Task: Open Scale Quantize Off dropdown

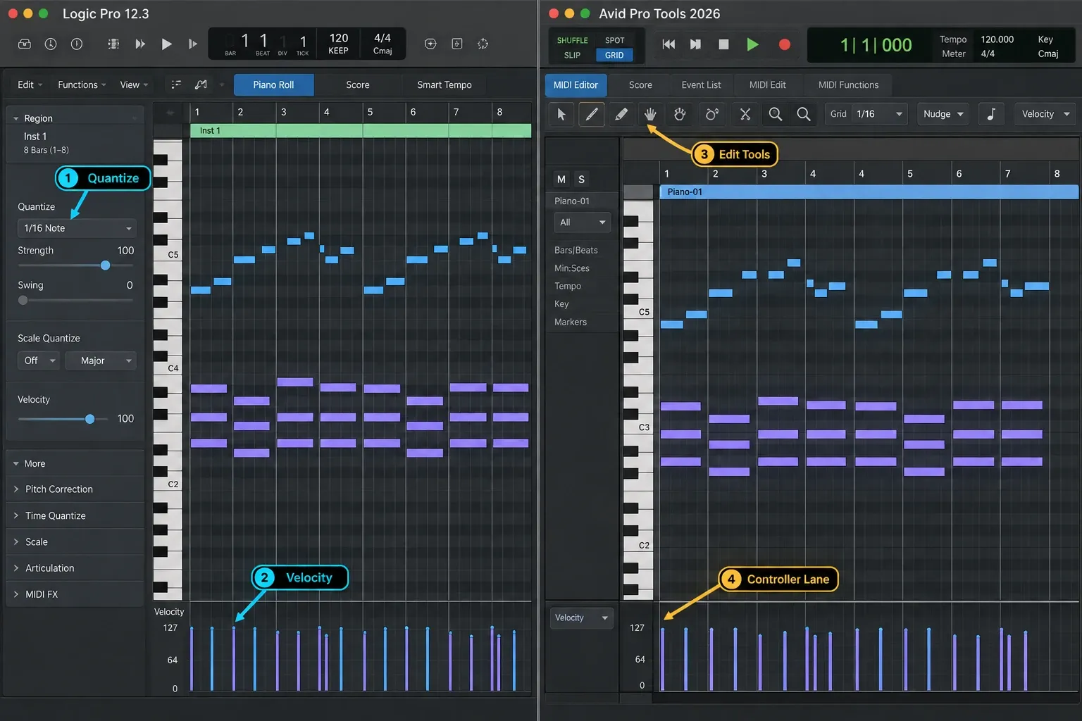Action: 38,360
